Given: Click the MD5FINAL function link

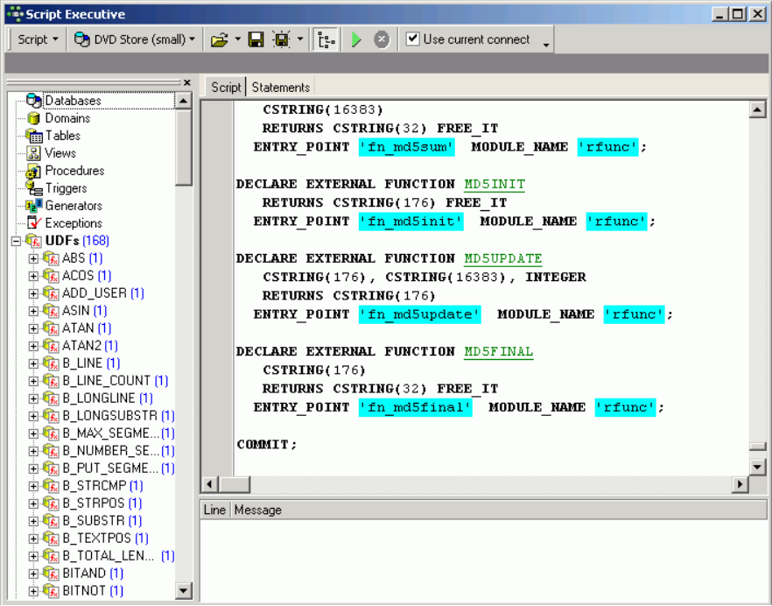Looking at the screenshot, I should pyautogui.click(x=498, y=351).
